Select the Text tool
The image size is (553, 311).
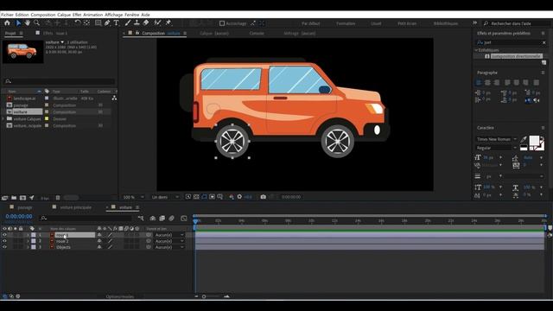click(116, 23)
